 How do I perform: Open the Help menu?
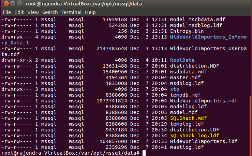90,12
